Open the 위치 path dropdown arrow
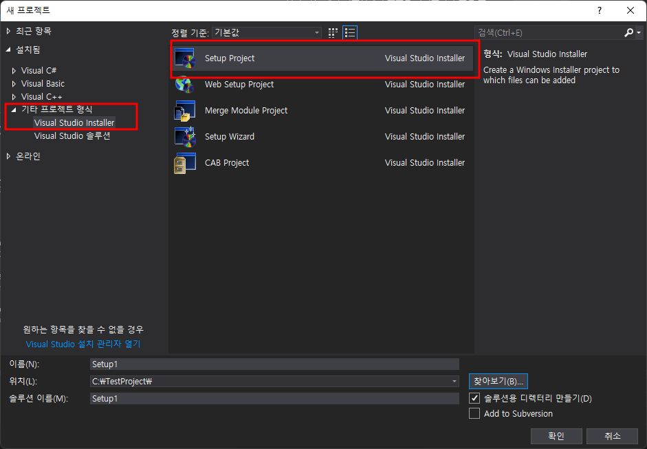This screenshot has width=647, height=449. pyautogui.click(x=454, y=382)
